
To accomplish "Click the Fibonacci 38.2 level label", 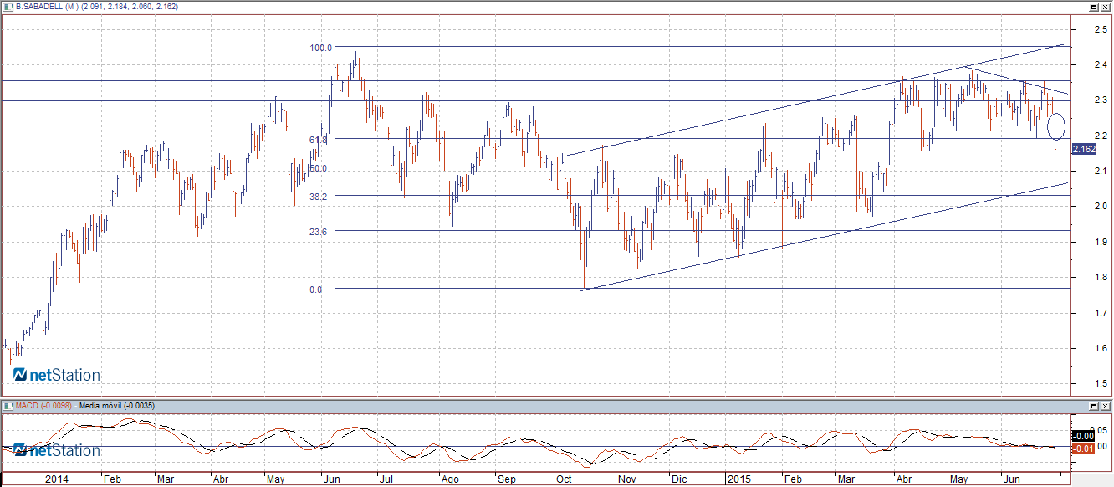I will pyautogui.click(x=319, y=196).
